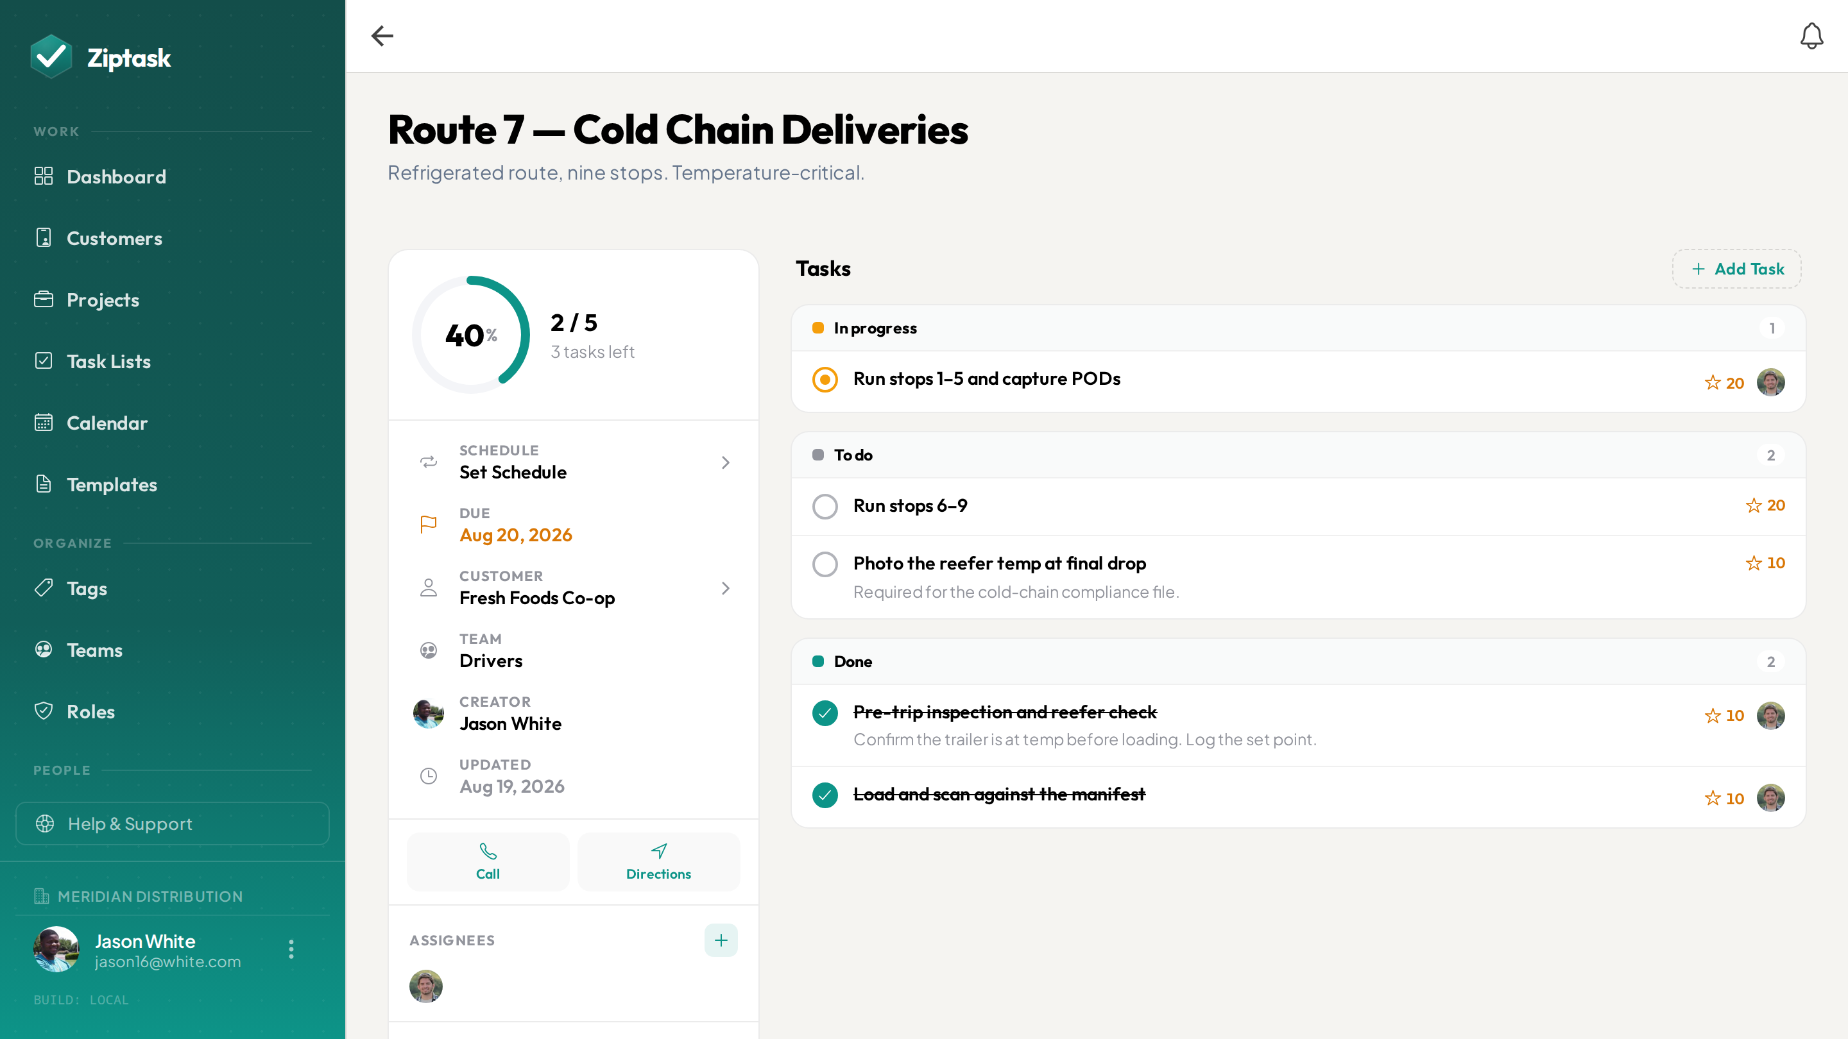This screenshot has height=1039, width=1848.
Task: Call the customer
Action: pyautogui.click(x=488, y=861)
